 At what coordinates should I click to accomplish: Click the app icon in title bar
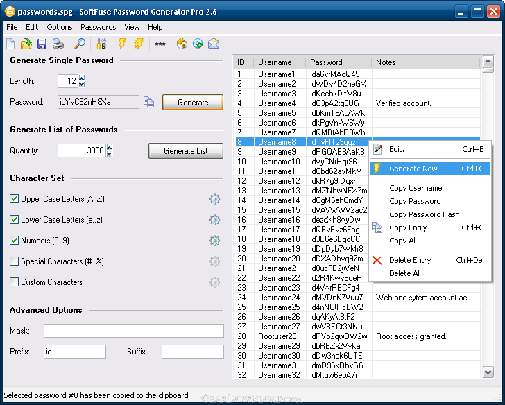[10, 12]
